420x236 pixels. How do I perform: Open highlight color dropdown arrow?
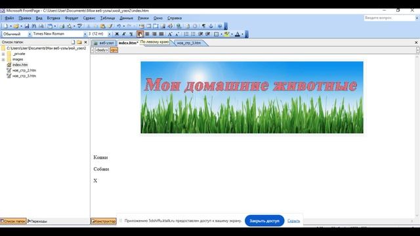[x=232, y=34]
